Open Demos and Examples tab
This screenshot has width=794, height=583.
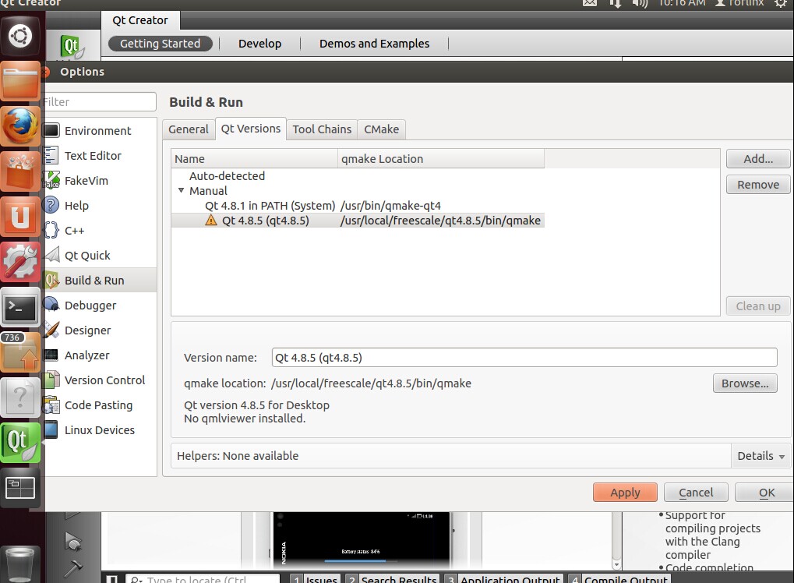point(374,44)
